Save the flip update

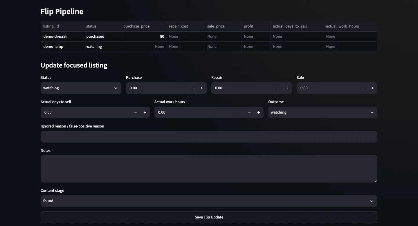(x=209, y=217)
